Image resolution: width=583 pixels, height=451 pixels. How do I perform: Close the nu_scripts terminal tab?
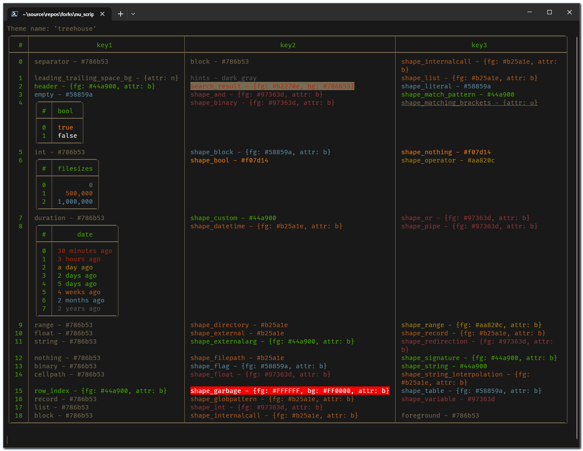click(x=102, y=14)
